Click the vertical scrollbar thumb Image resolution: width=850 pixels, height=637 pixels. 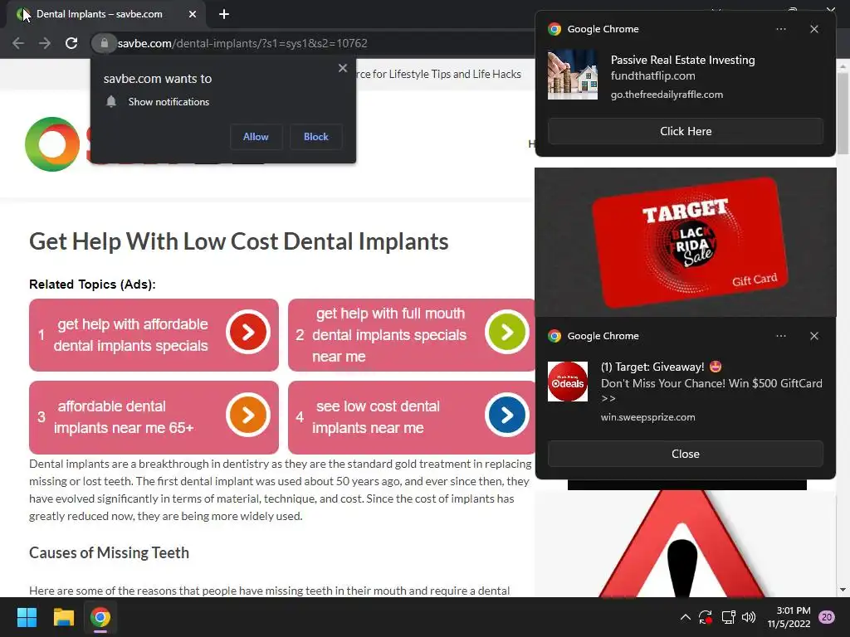843,114
